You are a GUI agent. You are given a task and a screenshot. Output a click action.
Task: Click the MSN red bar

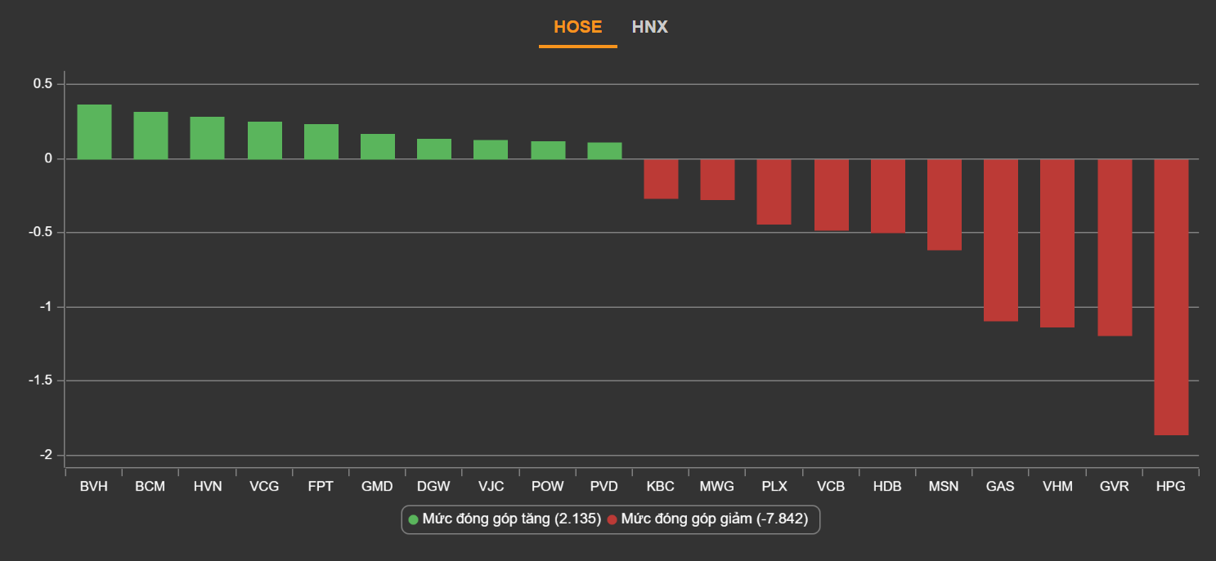pyautogui.click(x=944, y=204)
